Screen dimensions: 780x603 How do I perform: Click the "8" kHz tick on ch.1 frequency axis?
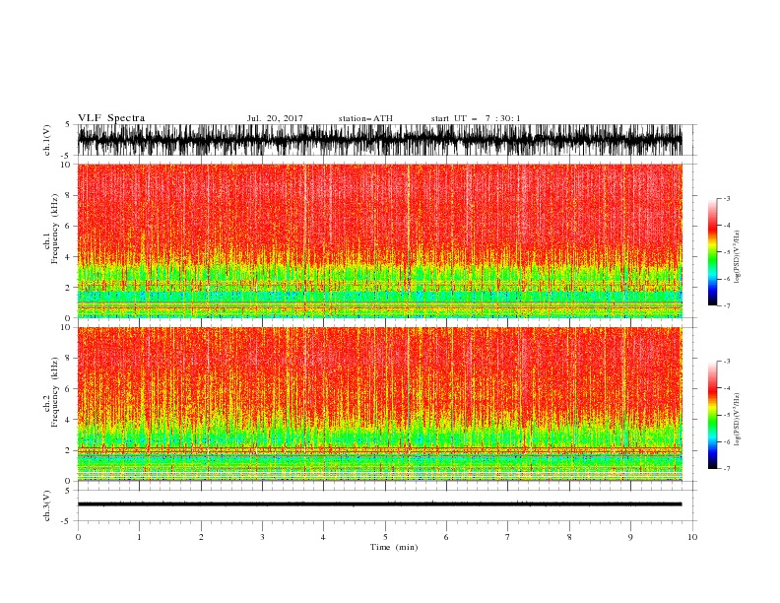click(x=68, y=195)
